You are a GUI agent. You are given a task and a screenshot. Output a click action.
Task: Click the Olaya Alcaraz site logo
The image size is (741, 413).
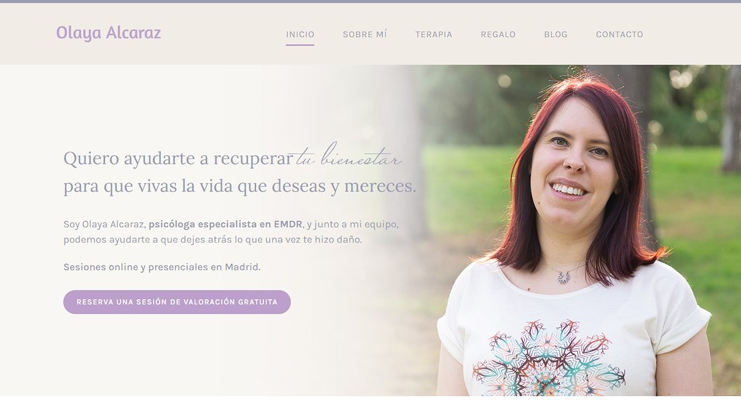108,32
